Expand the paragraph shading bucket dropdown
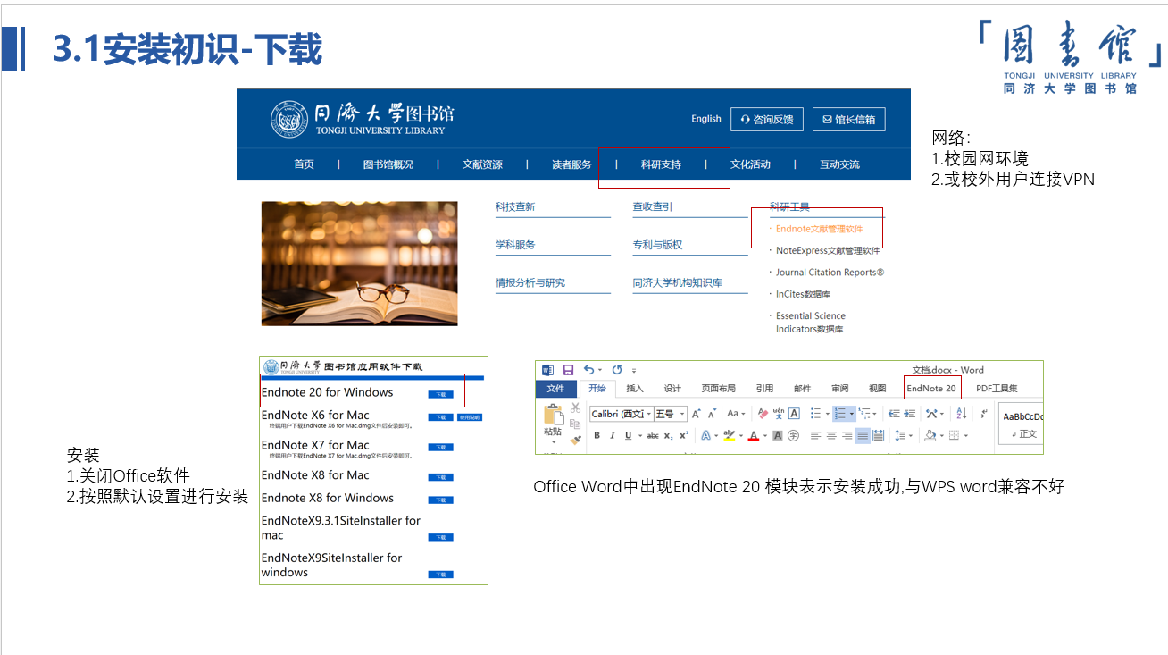This screenshot has height=655, width=1168. click(x=942, y=435)
